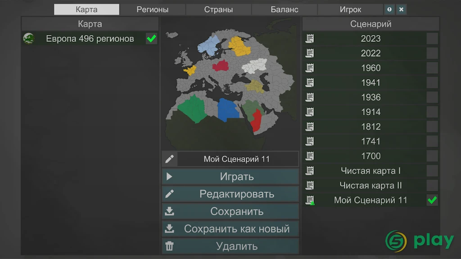
Task: Switch to the Карта tab
Action: pyautogui.click(x=86, y=9)
